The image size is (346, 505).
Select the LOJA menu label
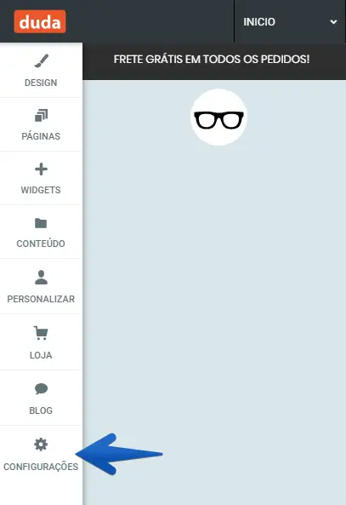41,355
